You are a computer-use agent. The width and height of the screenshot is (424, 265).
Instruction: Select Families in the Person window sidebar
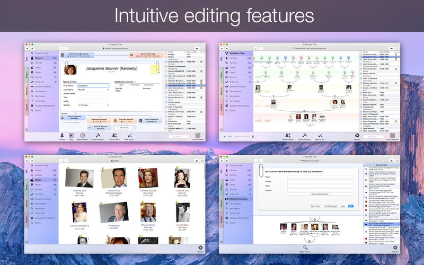43,63
